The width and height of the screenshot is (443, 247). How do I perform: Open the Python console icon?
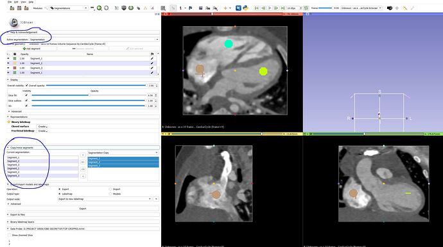[245, 8]
